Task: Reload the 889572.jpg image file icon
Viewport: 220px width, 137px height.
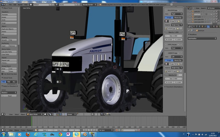Action: point(181,71)
